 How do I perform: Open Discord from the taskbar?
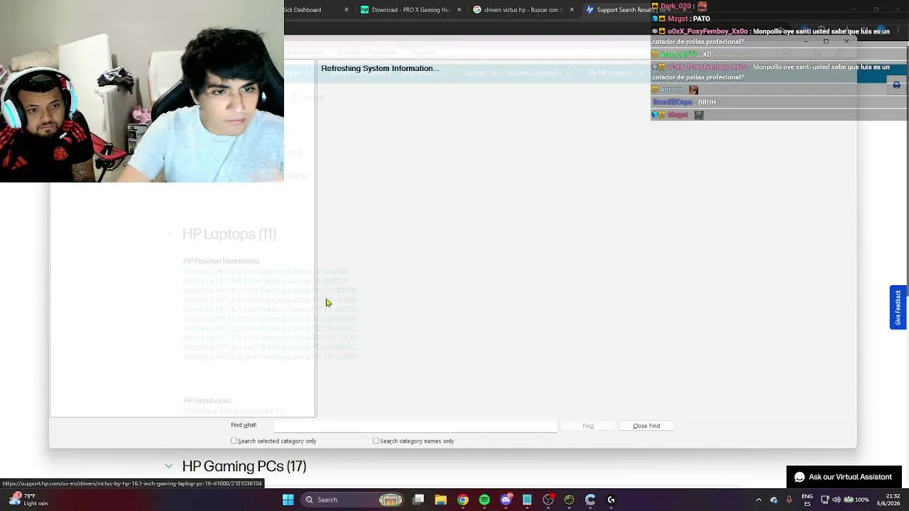(506, 500)
